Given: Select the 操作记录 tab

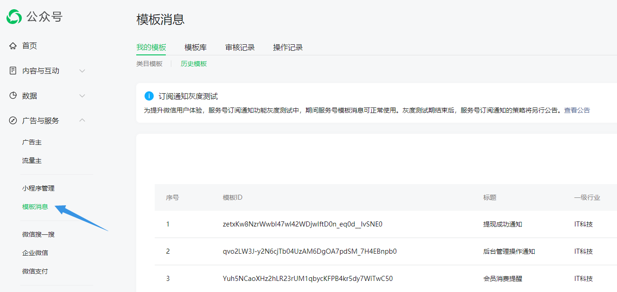Looking at the screenshot, I should pos(288,48).
